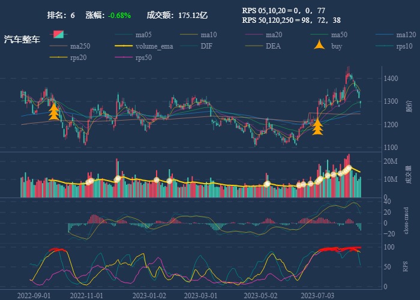Image resolution: width=420 pixels, height=300 pixels.
Task: Toggle the candlestick series legend icon
Action: (59, 34)
